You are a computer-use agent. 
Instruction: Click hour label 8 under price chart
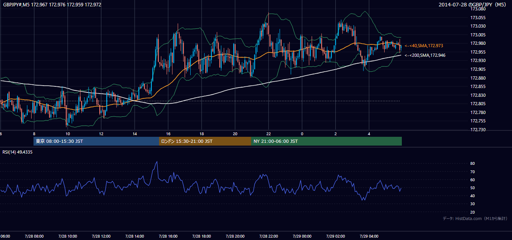pyautogui.click(x=34, y=134)
